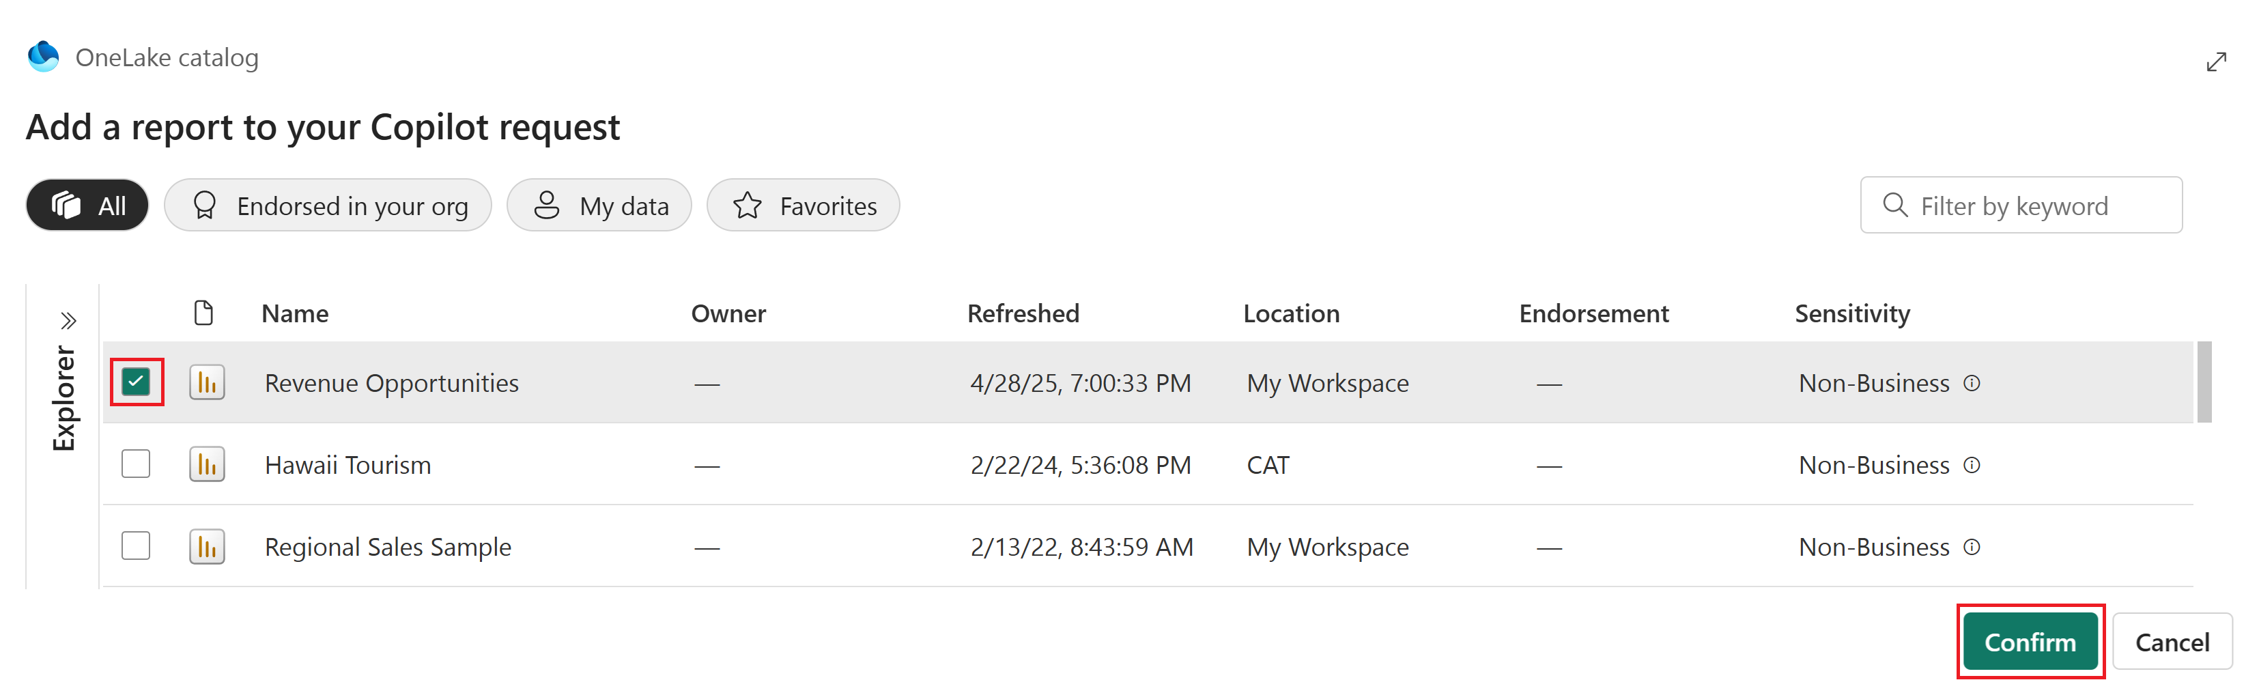Click the Regional Sales Sample report icon

(x=206, y=546)
